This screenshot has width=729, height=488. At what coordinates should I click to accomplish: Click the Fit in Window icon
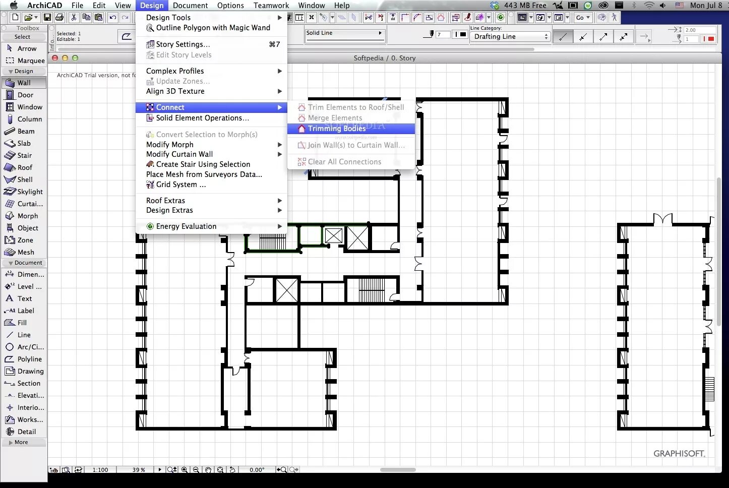220,469
